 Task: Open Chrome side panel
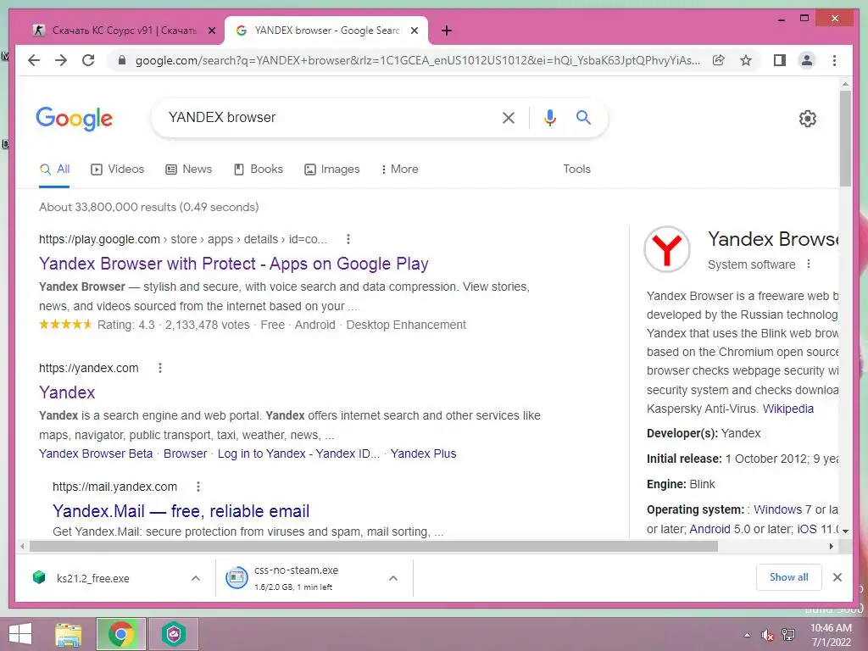780,60
